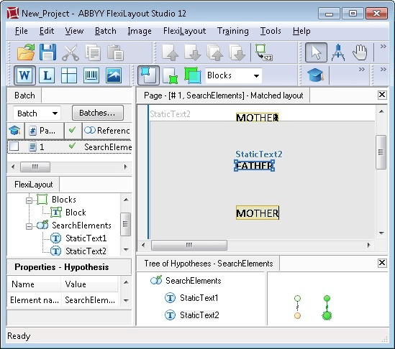Click the single page up arrow icon
This screenshot has height=349, width=395.
coord(170,52)
